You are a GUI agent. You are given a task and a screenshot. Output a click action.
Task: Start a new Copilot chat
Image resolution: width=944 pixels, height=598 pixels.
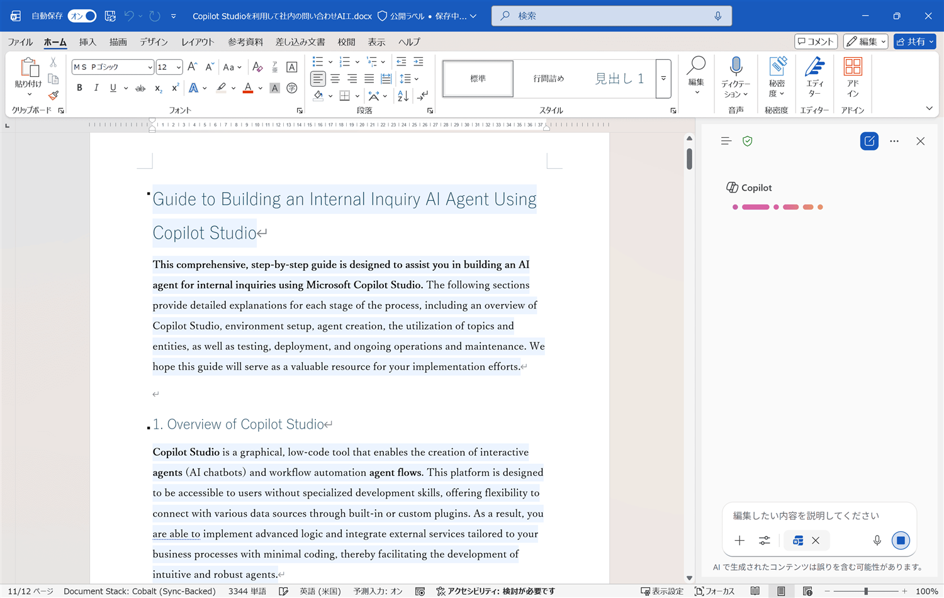click(x=869, y=141)
